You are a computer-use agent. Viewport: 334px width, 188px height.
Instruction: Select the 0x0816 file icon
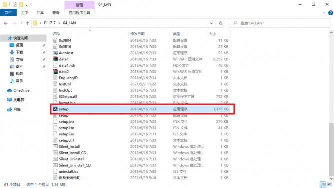coord(55,46)
